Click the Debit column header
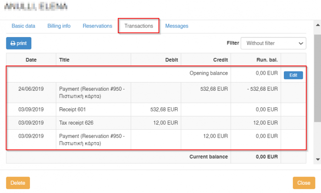The image size is (321, 193). click(x=171, y=60)
